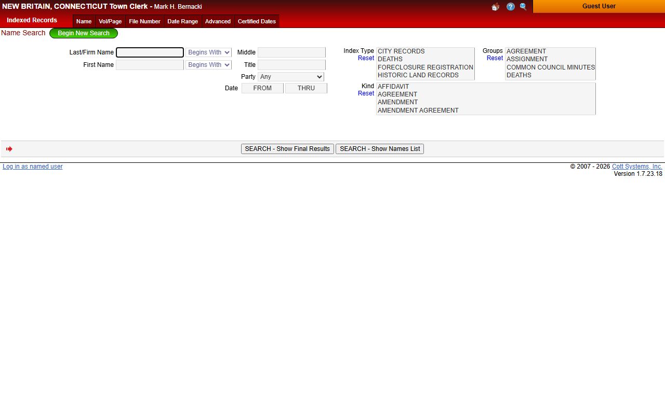Click SEARCH - Show Names List

coord(380,149)
